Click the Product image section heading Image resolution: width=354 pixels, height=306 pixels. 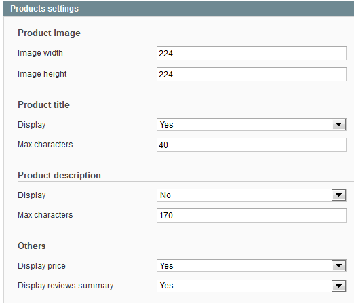click(49, 33)
